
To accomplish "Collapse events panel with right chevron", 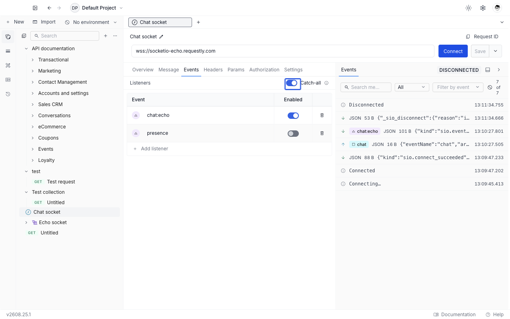I will [498, 70].
